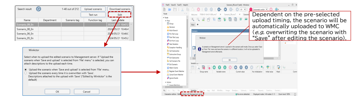Add a new flowchart tab with plus icon
356x103 pixels.
[x=198, y=24]
